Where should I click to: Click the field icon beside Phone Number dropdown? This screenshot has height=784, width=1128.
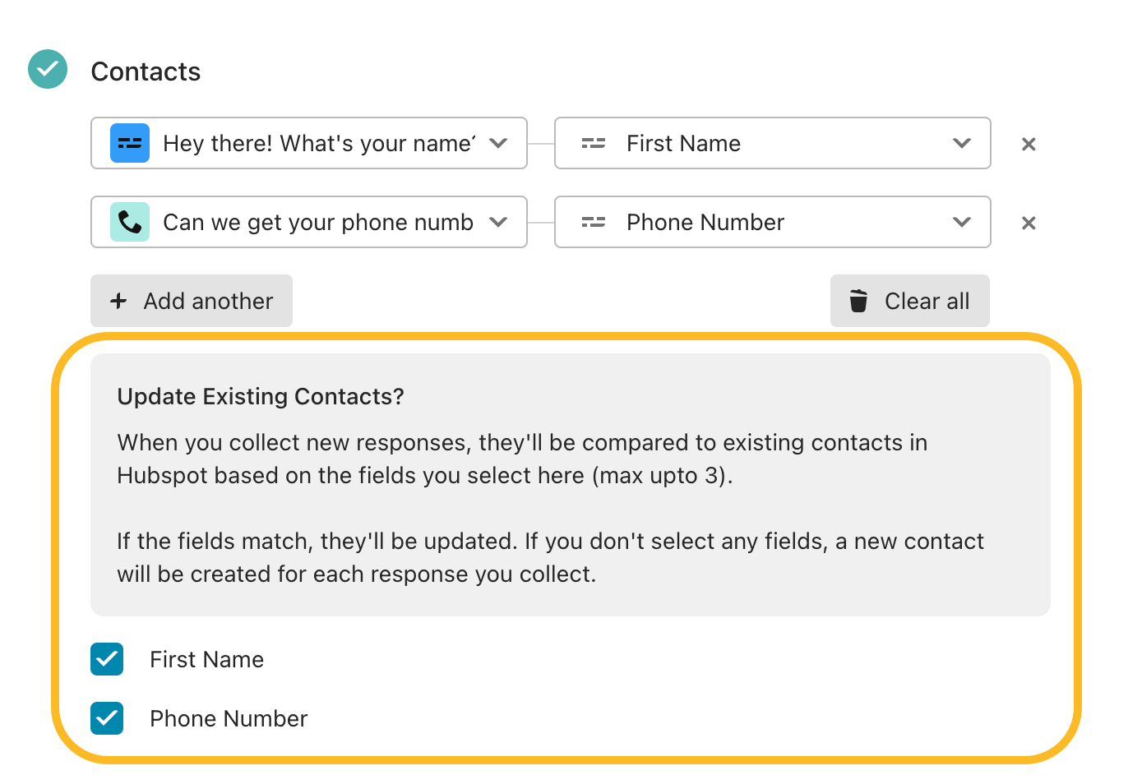coord(594,223)
